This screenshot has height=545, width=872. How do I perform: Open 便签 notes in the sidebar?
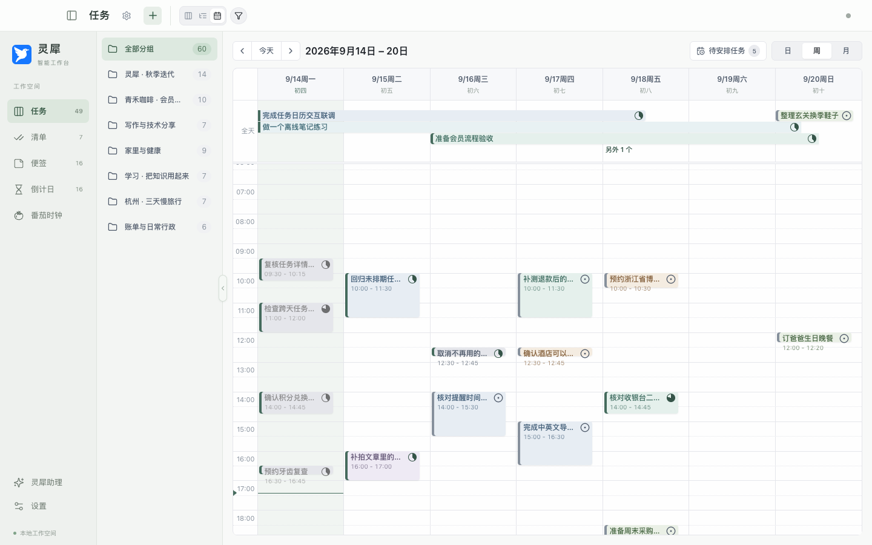[x=48, y=163]
